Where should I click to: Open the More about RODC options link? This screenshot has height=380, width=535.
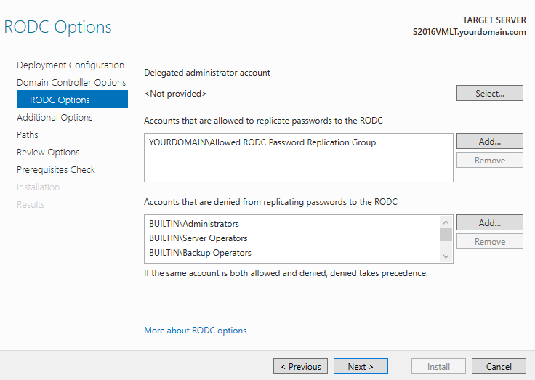195,331
